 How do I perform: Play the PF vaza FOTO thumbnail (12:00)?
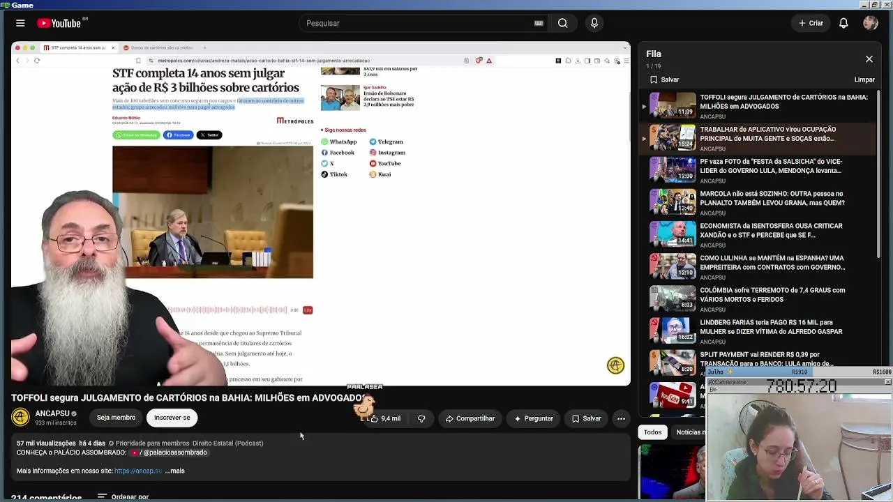coord(673,169)
